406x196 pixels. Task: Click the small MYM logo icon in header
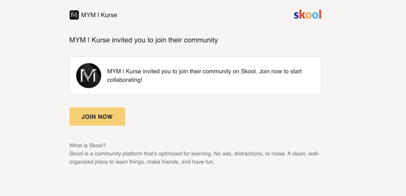(x=74, y=15)
